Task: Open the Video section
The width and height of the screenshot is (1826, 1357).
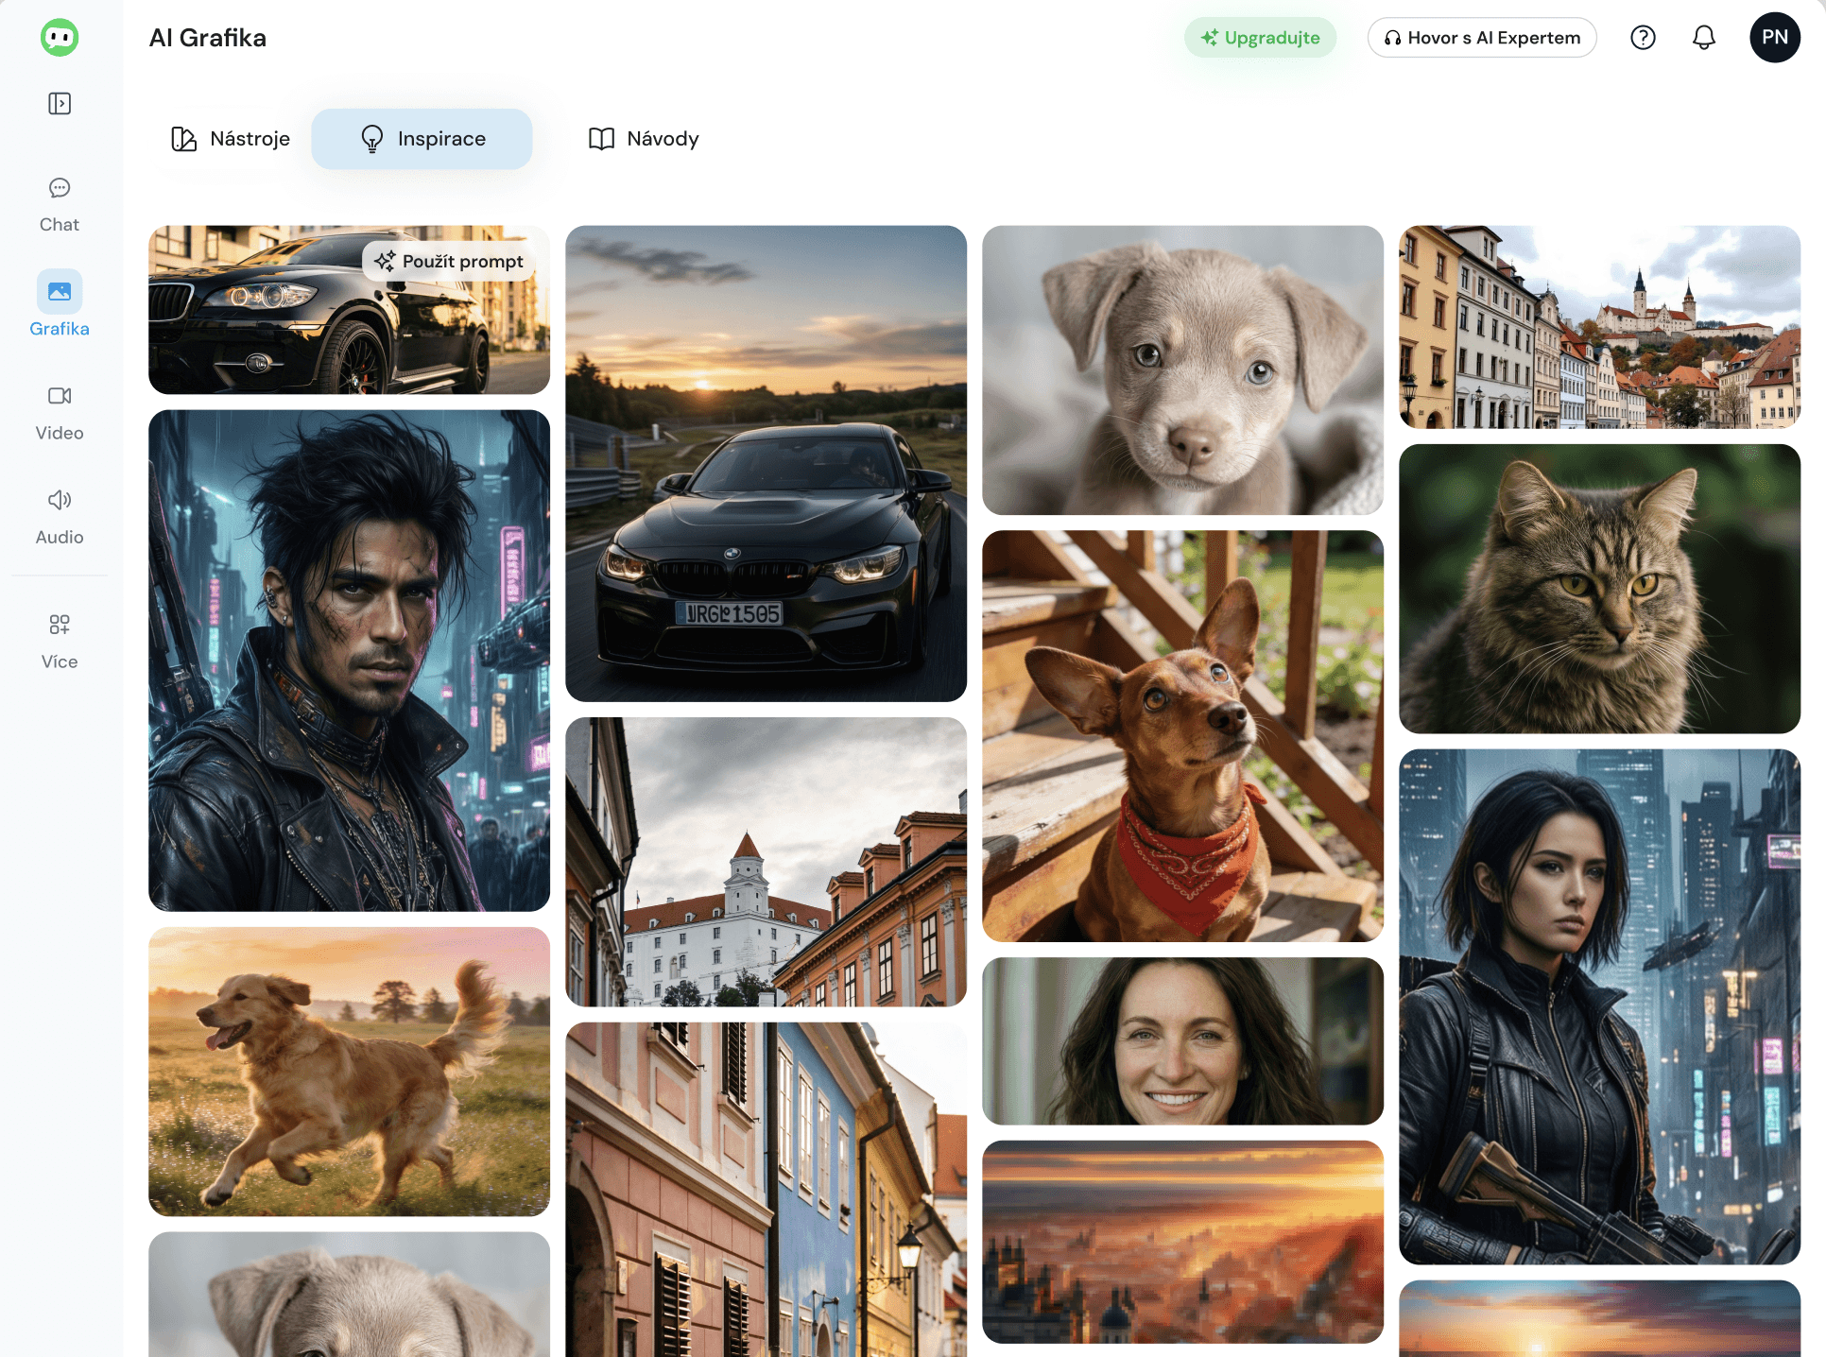Action: [60, 412]
